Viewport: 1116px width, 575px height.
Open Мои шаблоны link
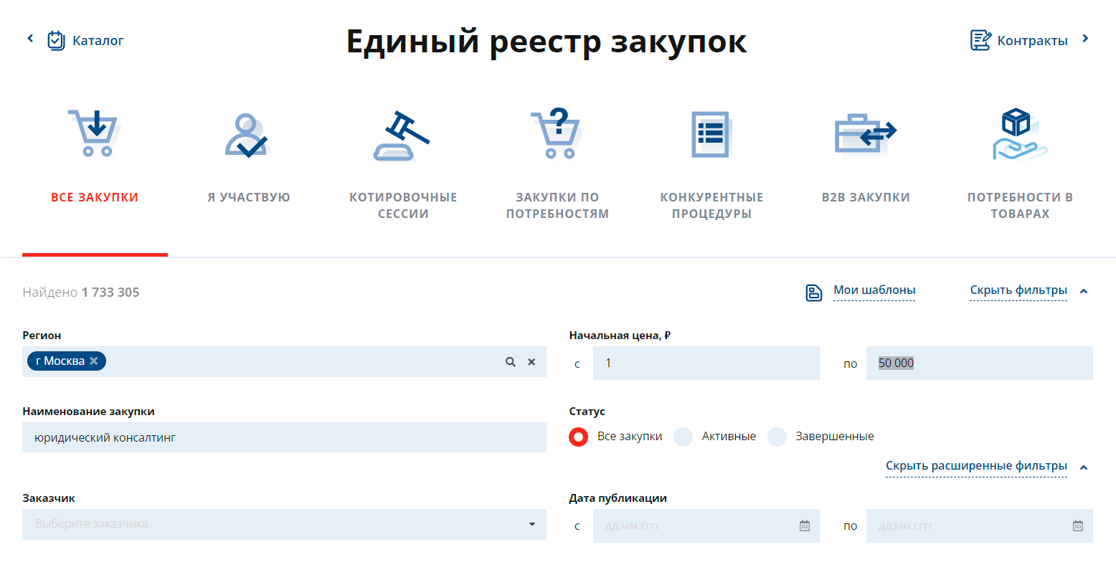coord(874,290)
